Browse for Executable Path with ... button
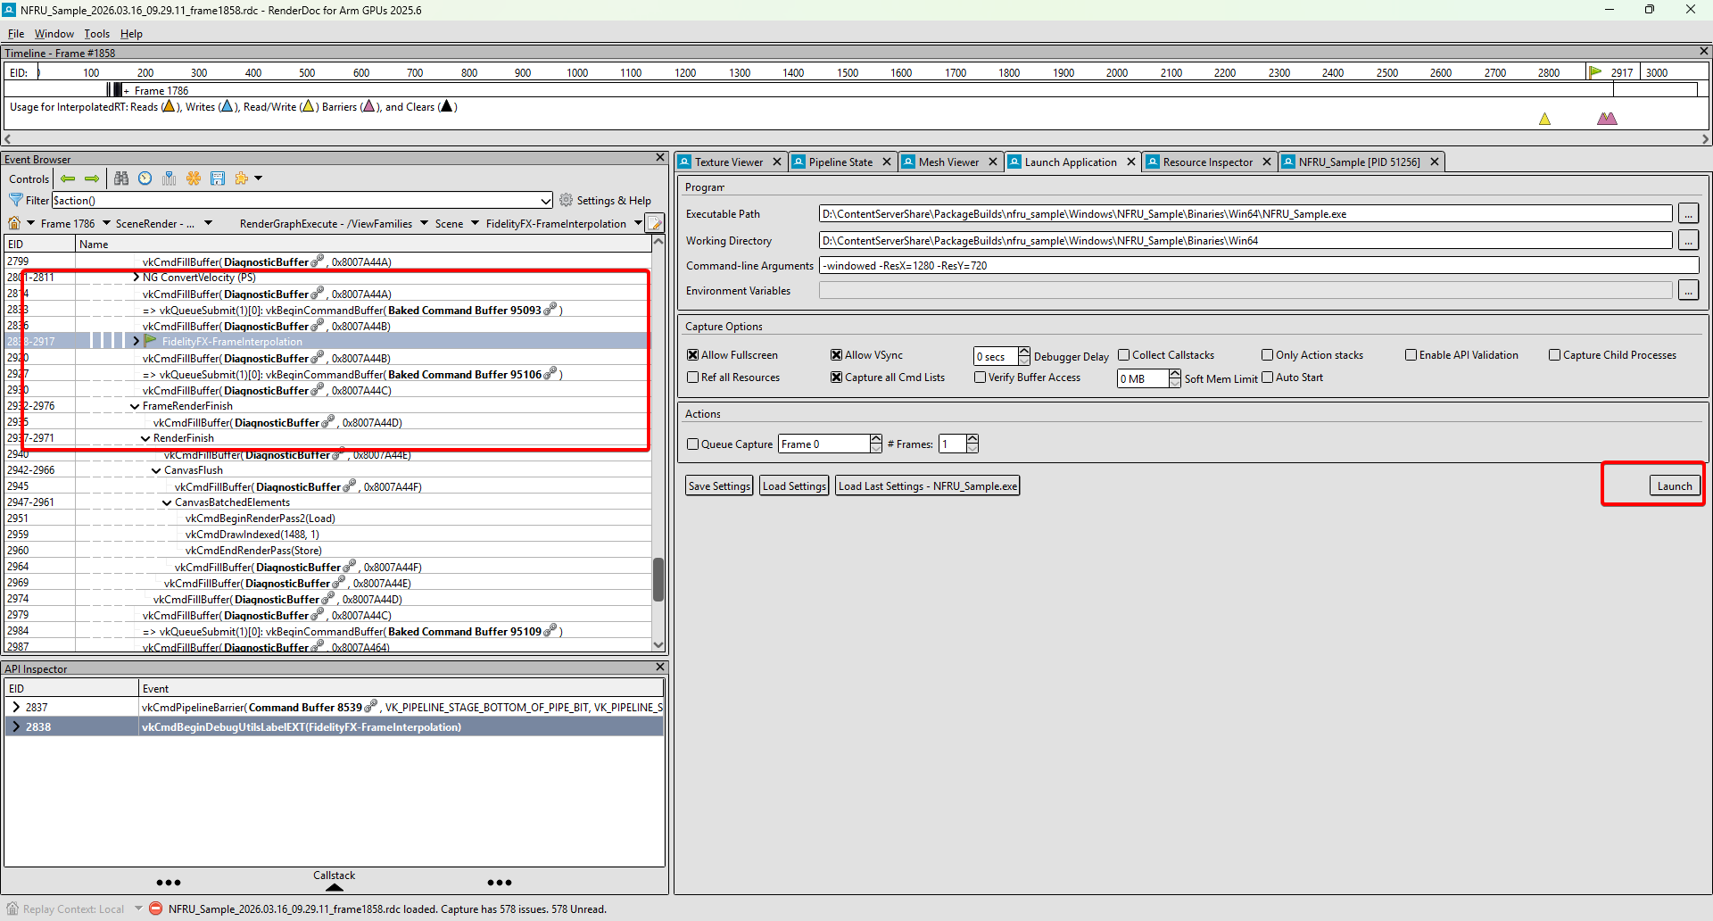Screen dimensions: 1713x921 1688,214
